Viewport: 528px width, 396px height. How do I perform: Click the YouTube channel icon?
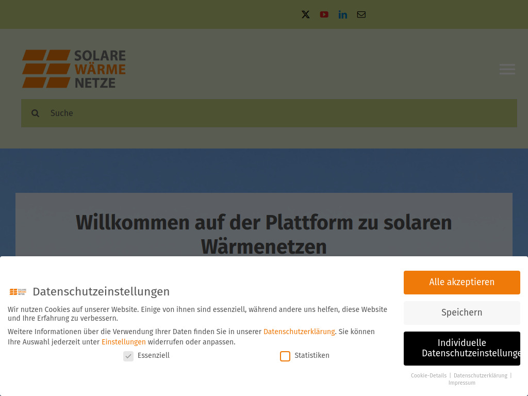point(324,14)
